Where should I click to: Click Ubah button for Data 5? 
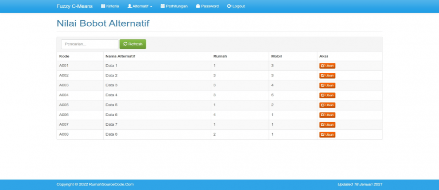pyautogui.click(x=327, y=105)
